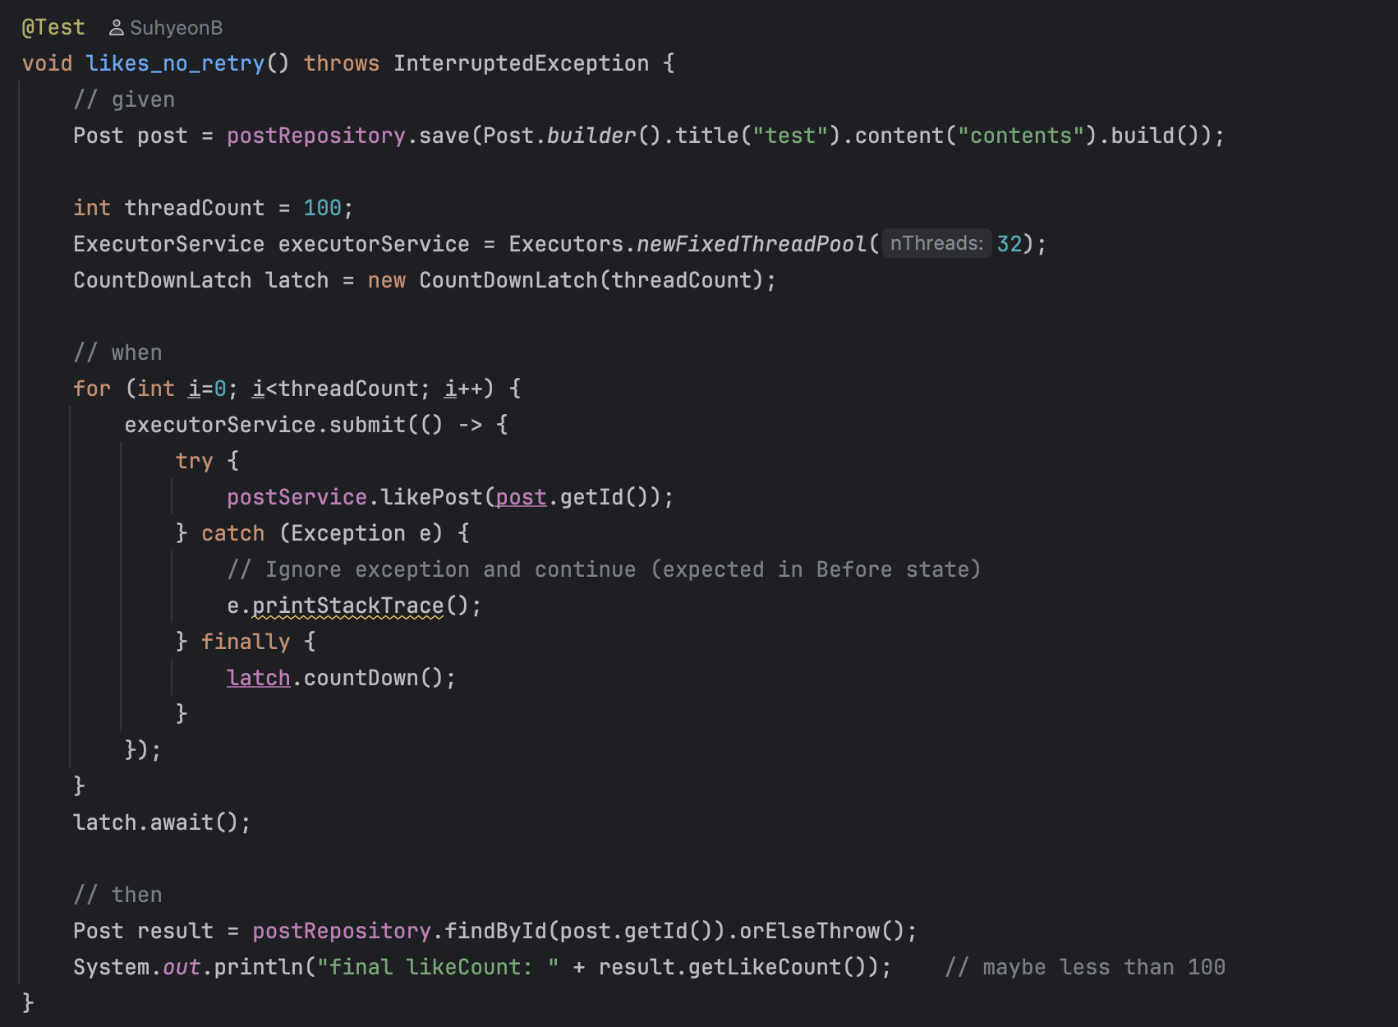Click the number 32 in newFixedThreadPool
Image resolution: width=1398 pixels, height=1027 pixels.
[1009, 244]
